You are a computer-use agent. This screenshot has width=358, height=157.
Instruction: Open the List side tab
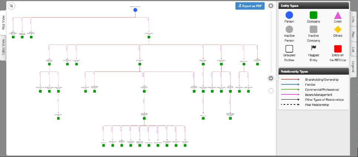click(353, 50)
